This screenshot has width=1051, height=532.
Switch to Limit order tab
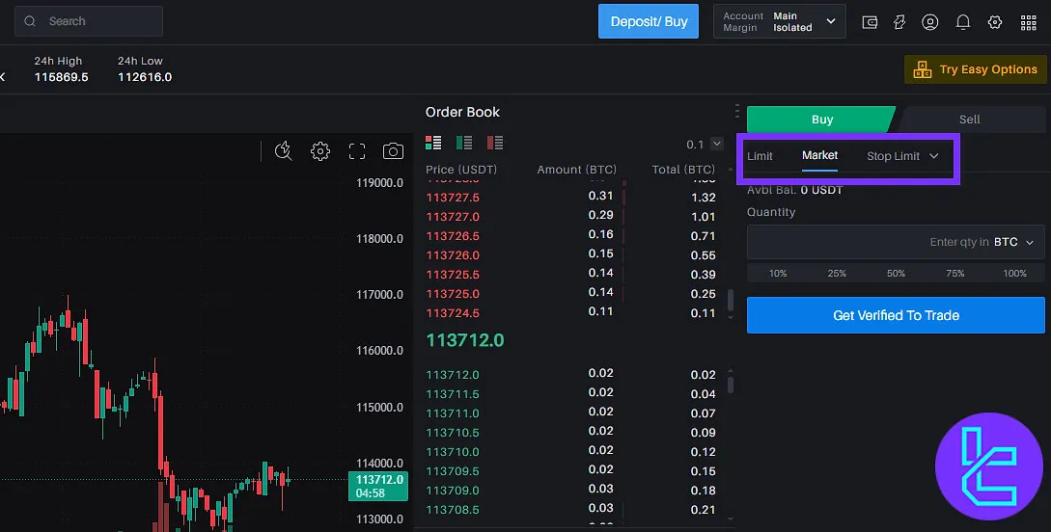761,156
